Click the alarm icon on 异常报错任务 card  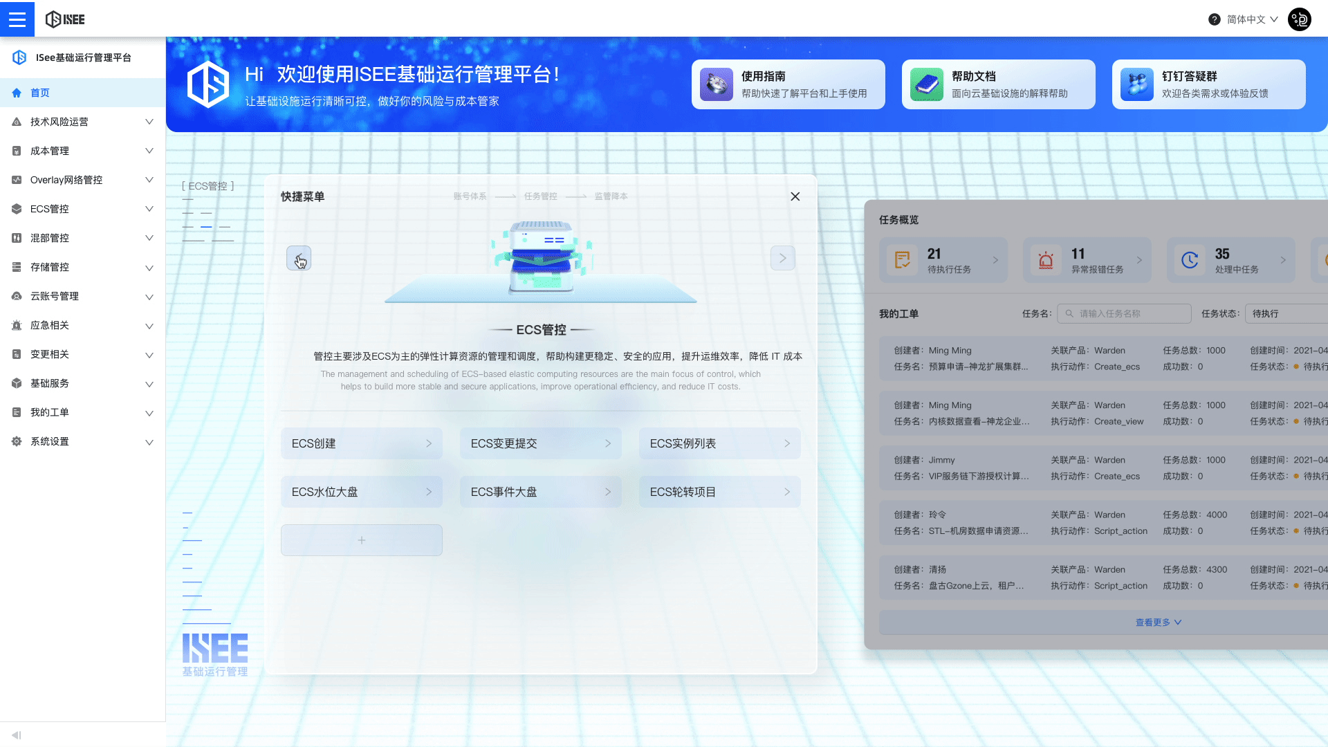pyautogui.click(x=1045, y=260)
